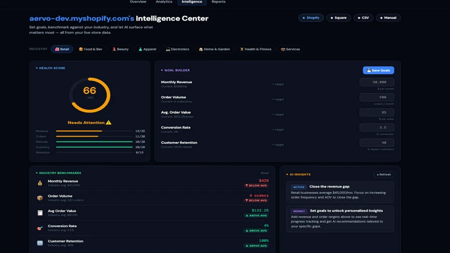This screenshot has width=450, height=253.
Task: Click the Save Goals button
Action: point(378,70)
